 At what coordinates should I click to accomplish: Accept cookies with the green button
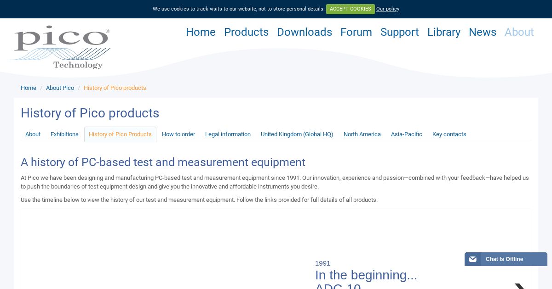coord(351,9)
